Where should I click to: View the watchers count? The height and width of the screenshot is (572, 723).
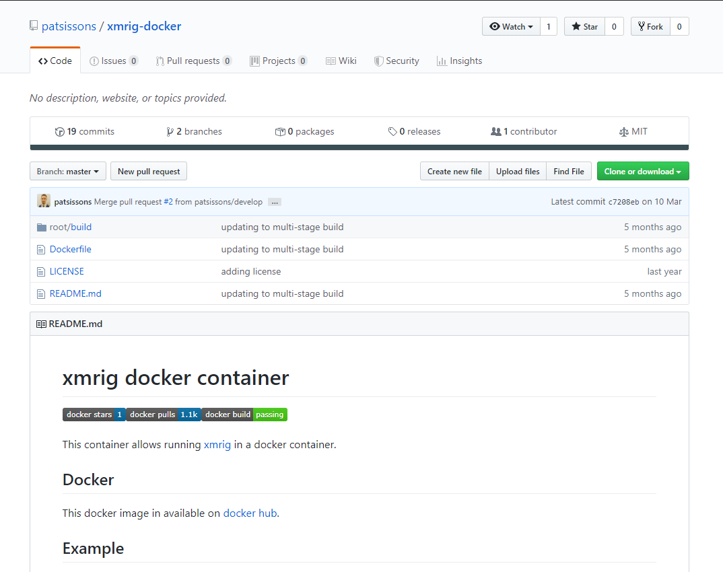click(548, 27)
